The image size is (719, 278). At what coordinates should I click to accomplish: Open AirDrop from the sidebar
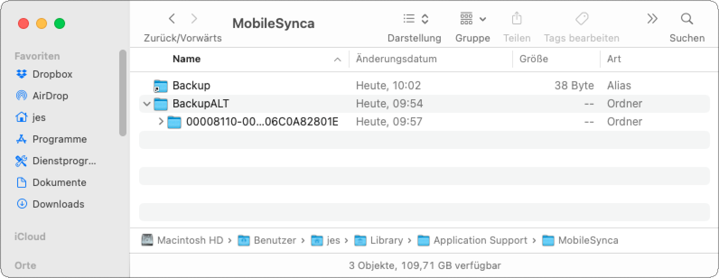click(50, 96)
